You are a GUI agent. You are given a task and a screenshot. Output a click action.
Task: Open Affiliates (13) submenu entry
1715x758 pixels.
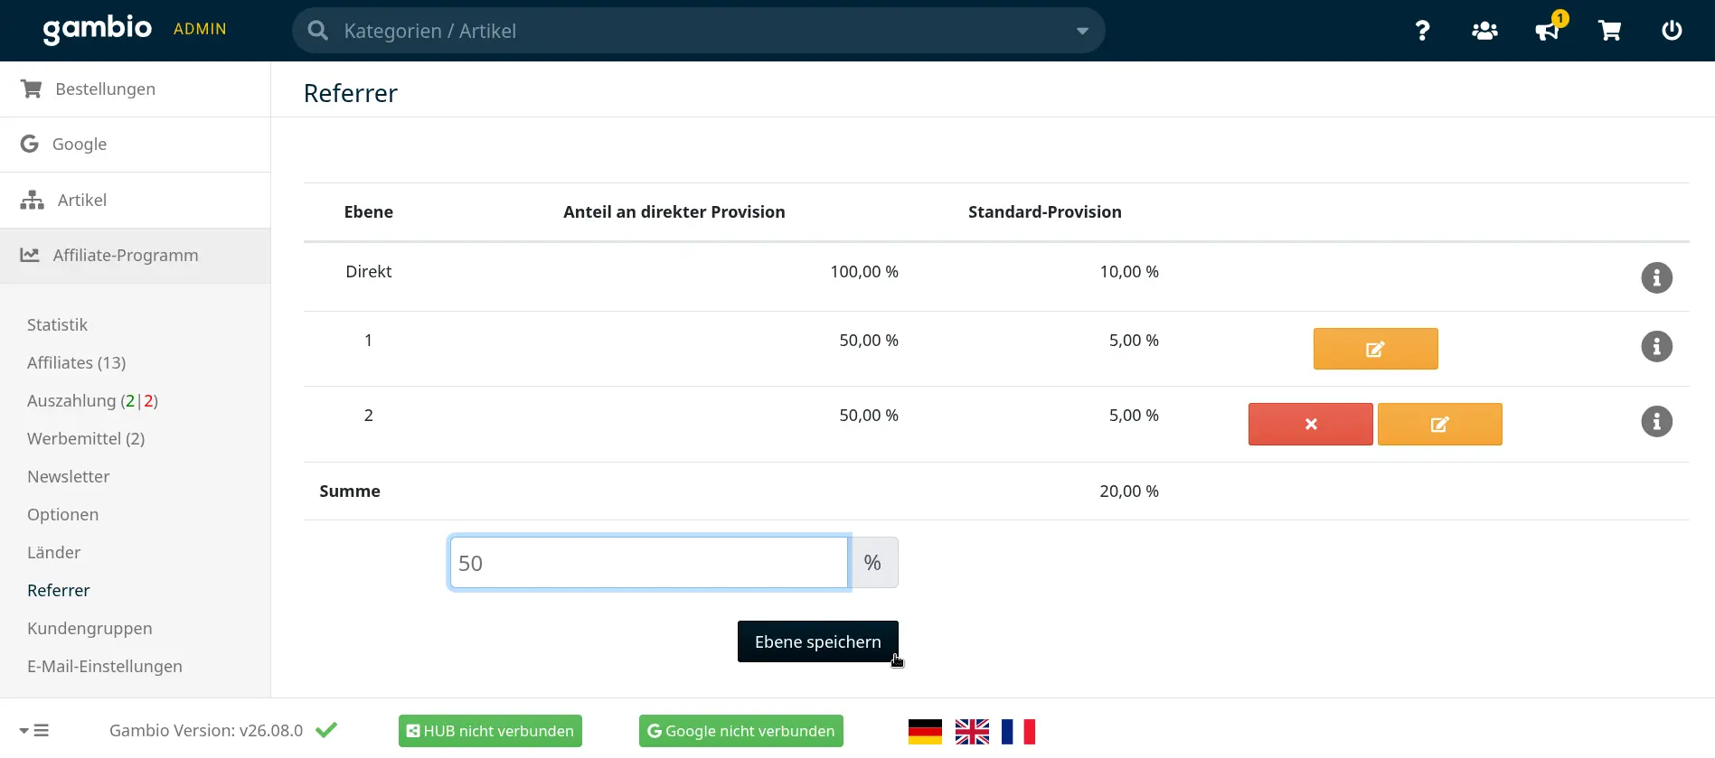pyautogui.click(x=77, y=362)
